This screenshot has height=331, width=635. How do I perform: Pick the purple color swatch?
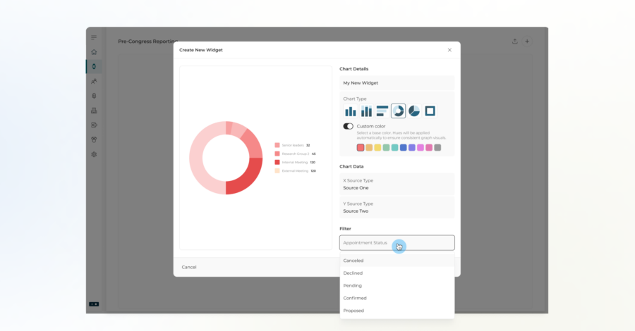[412, 147]
